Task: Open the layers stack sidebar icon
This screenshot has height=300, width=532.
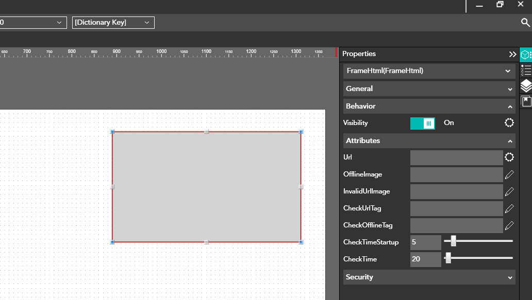Action: 525,85
